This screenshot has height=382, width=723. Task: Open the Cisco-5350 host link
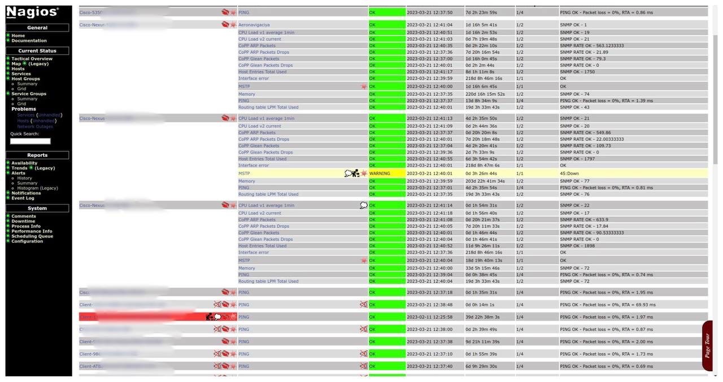coord(91,12)
